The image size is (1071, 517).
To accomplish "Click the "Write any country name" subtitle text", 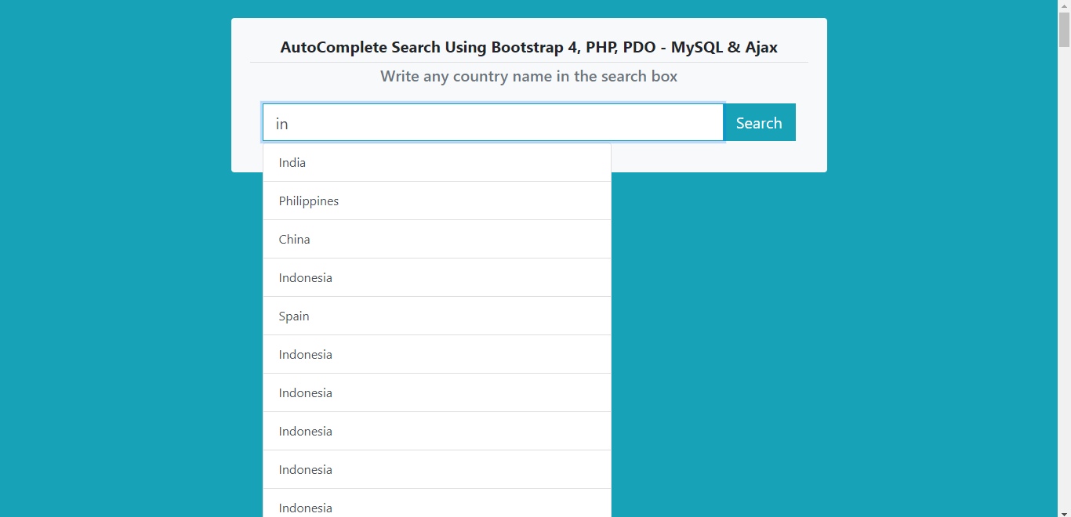I will (x=529, y=76).
